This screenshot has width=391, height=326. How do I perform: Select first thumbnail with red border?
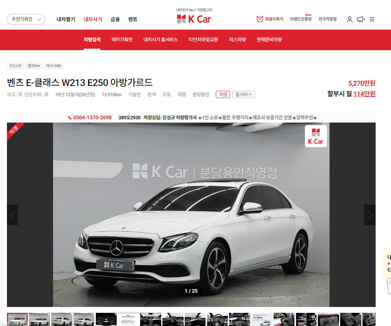tap(17, 319)
